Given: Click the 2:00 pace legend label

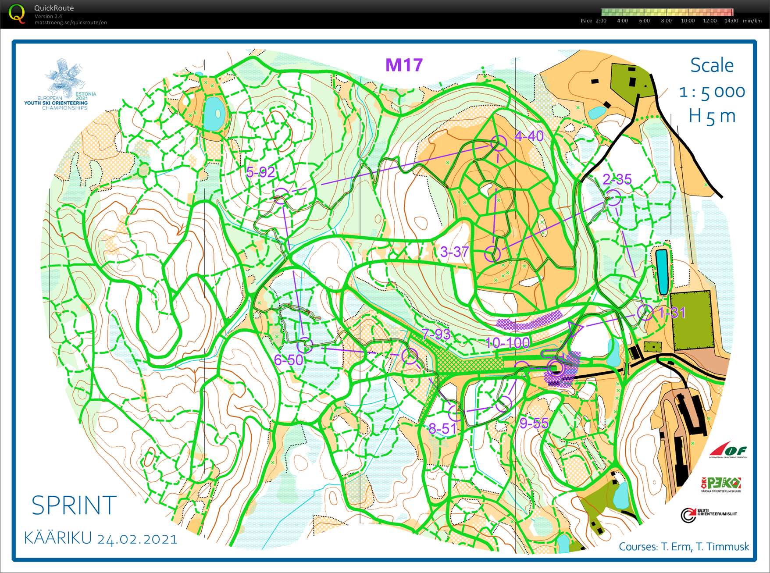Looking at the screenshot, I should (601, 21).
